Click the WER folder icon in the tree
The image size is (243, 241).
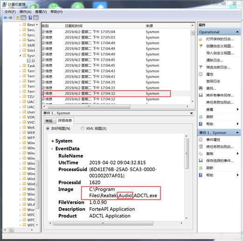coord(24,133)
